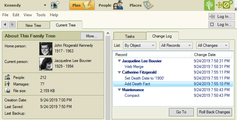This screenshot has width=237, height=120.
Task: Open the Kennedy tree name dropdown
Action: 45,5
